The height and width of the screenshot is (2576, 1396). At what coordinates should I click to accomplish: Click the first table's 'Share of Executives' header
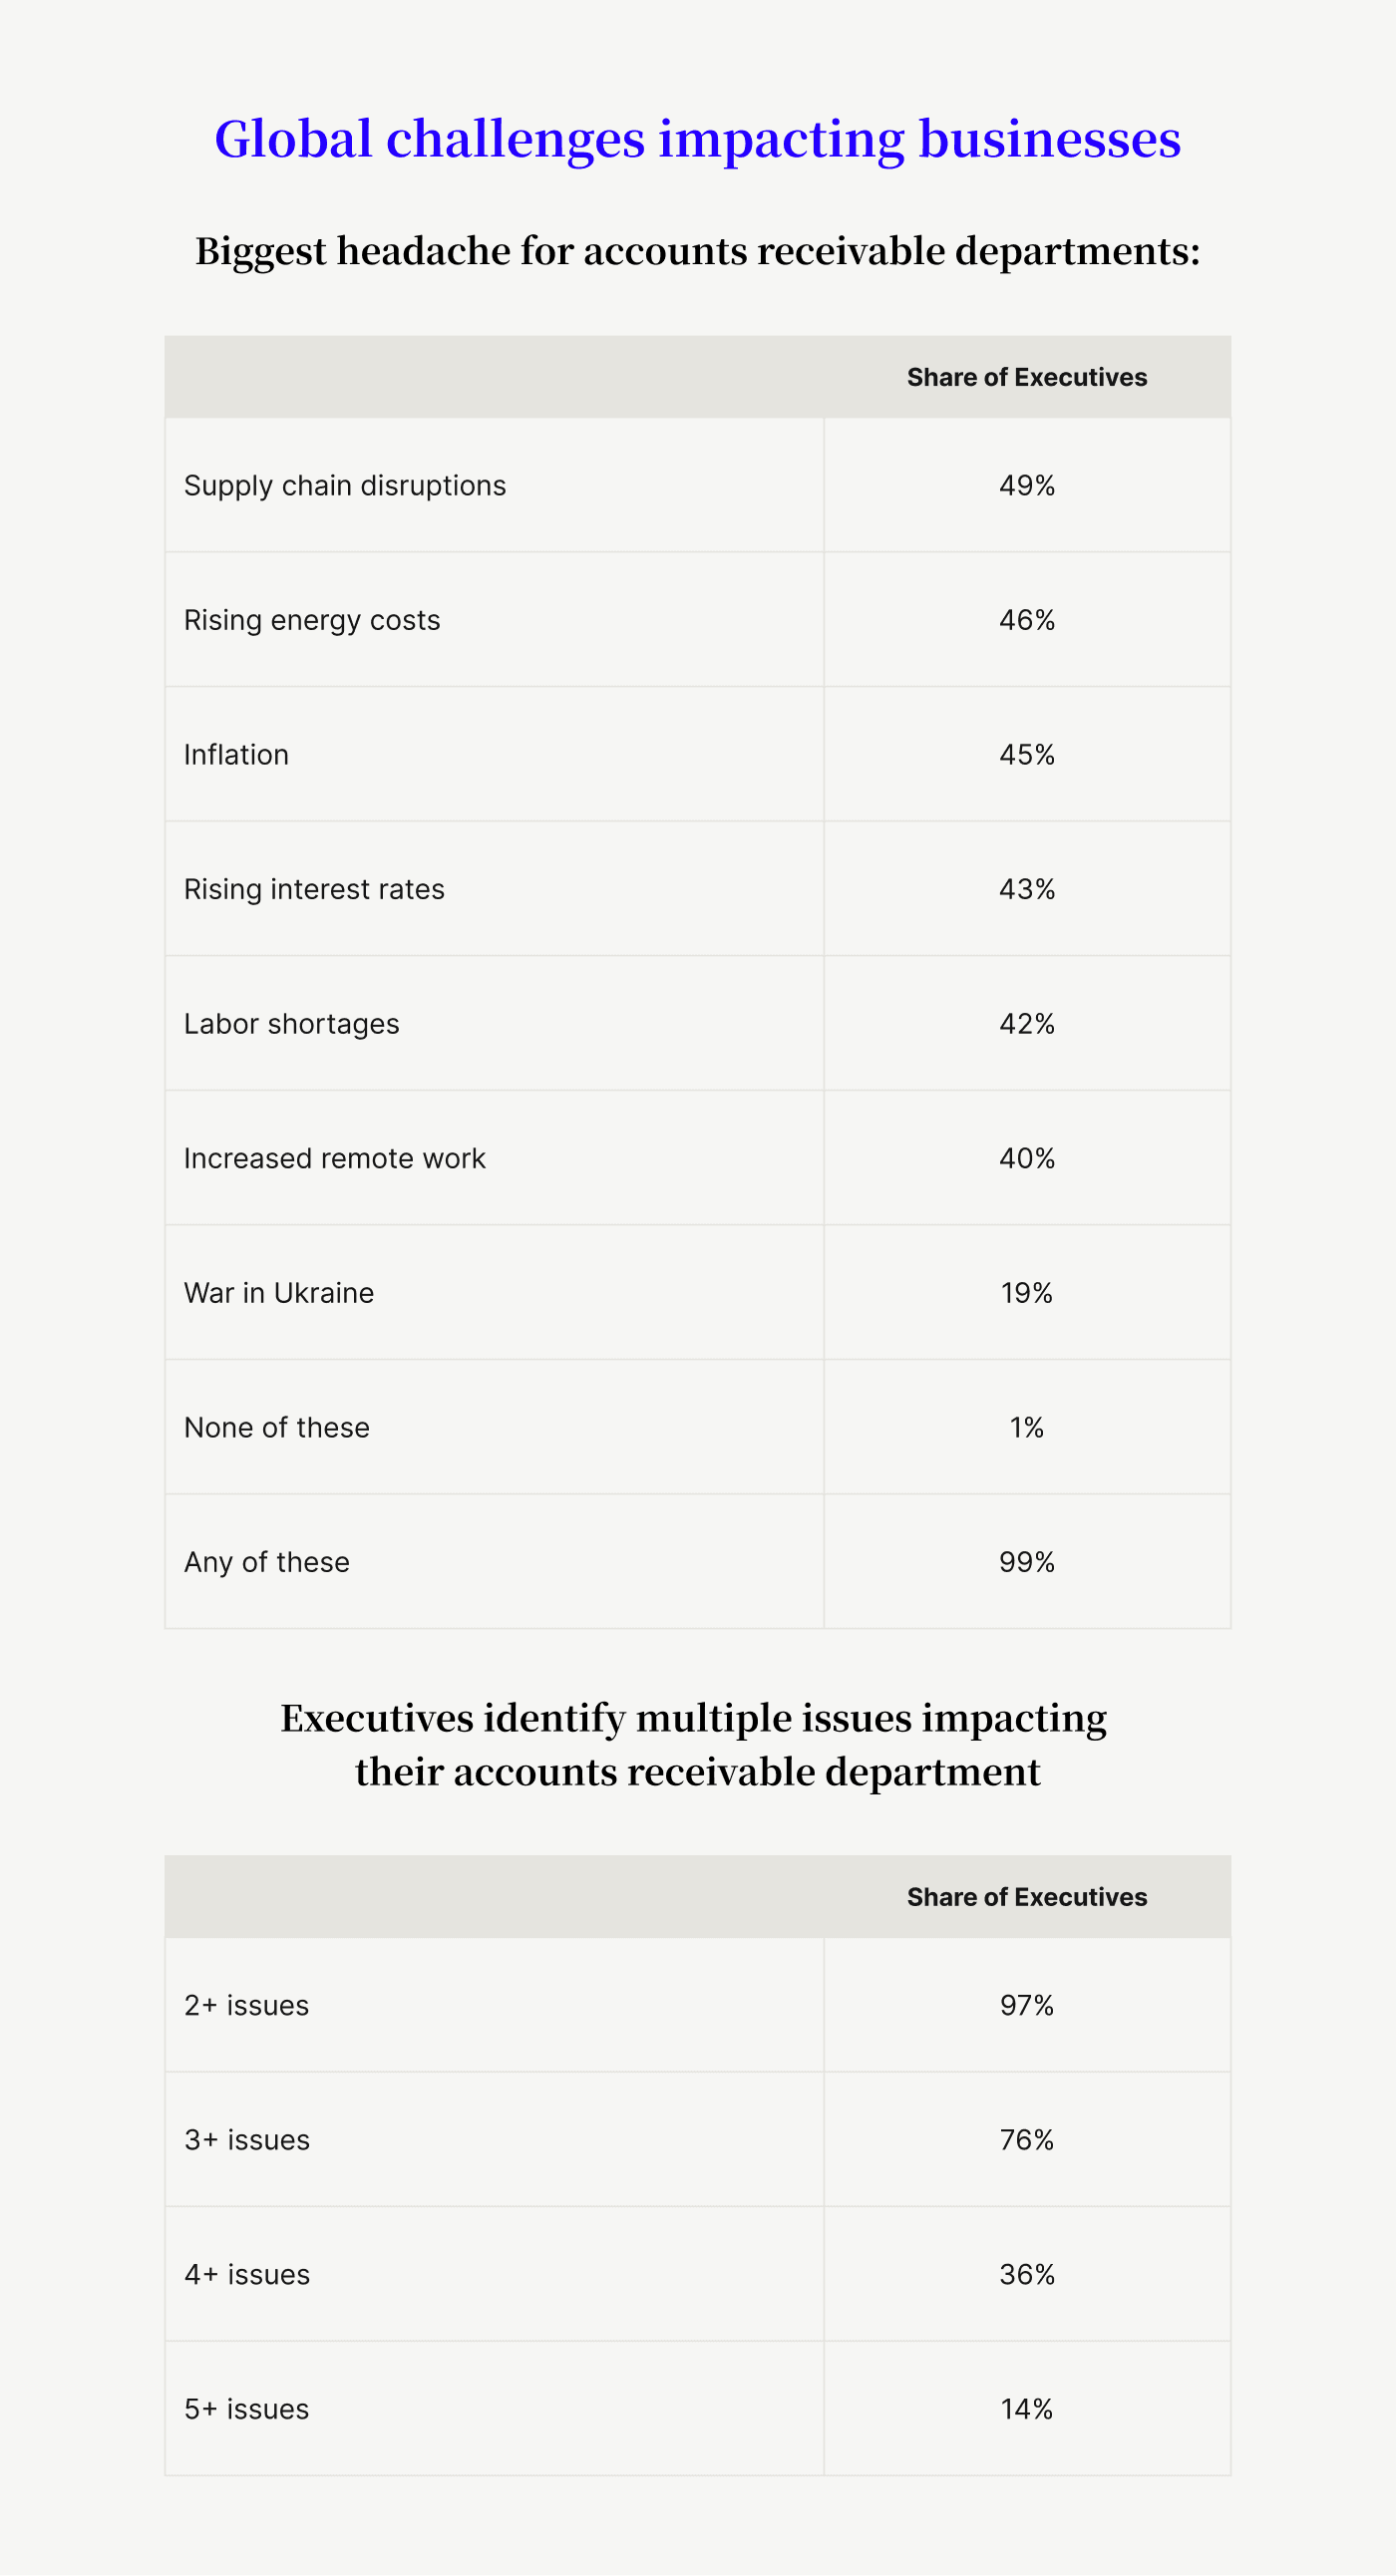[x=1026, y=378]
